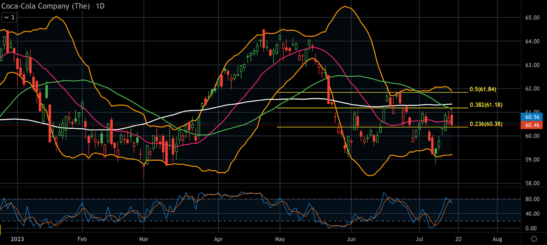Click the 64.00 price axis label
Screen dimensions: 547x245
(x=532, y=41)
